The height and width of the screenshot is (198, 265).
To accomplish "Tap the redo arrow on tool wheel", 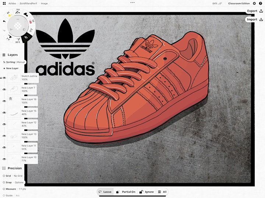I will (x=4, y=30).
